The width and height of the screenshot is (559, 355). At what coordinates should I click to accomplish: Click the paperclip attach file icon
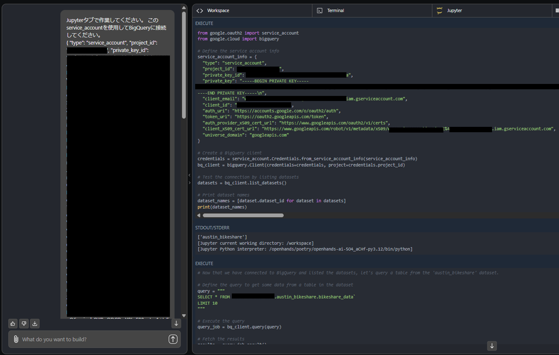(16, 339)
